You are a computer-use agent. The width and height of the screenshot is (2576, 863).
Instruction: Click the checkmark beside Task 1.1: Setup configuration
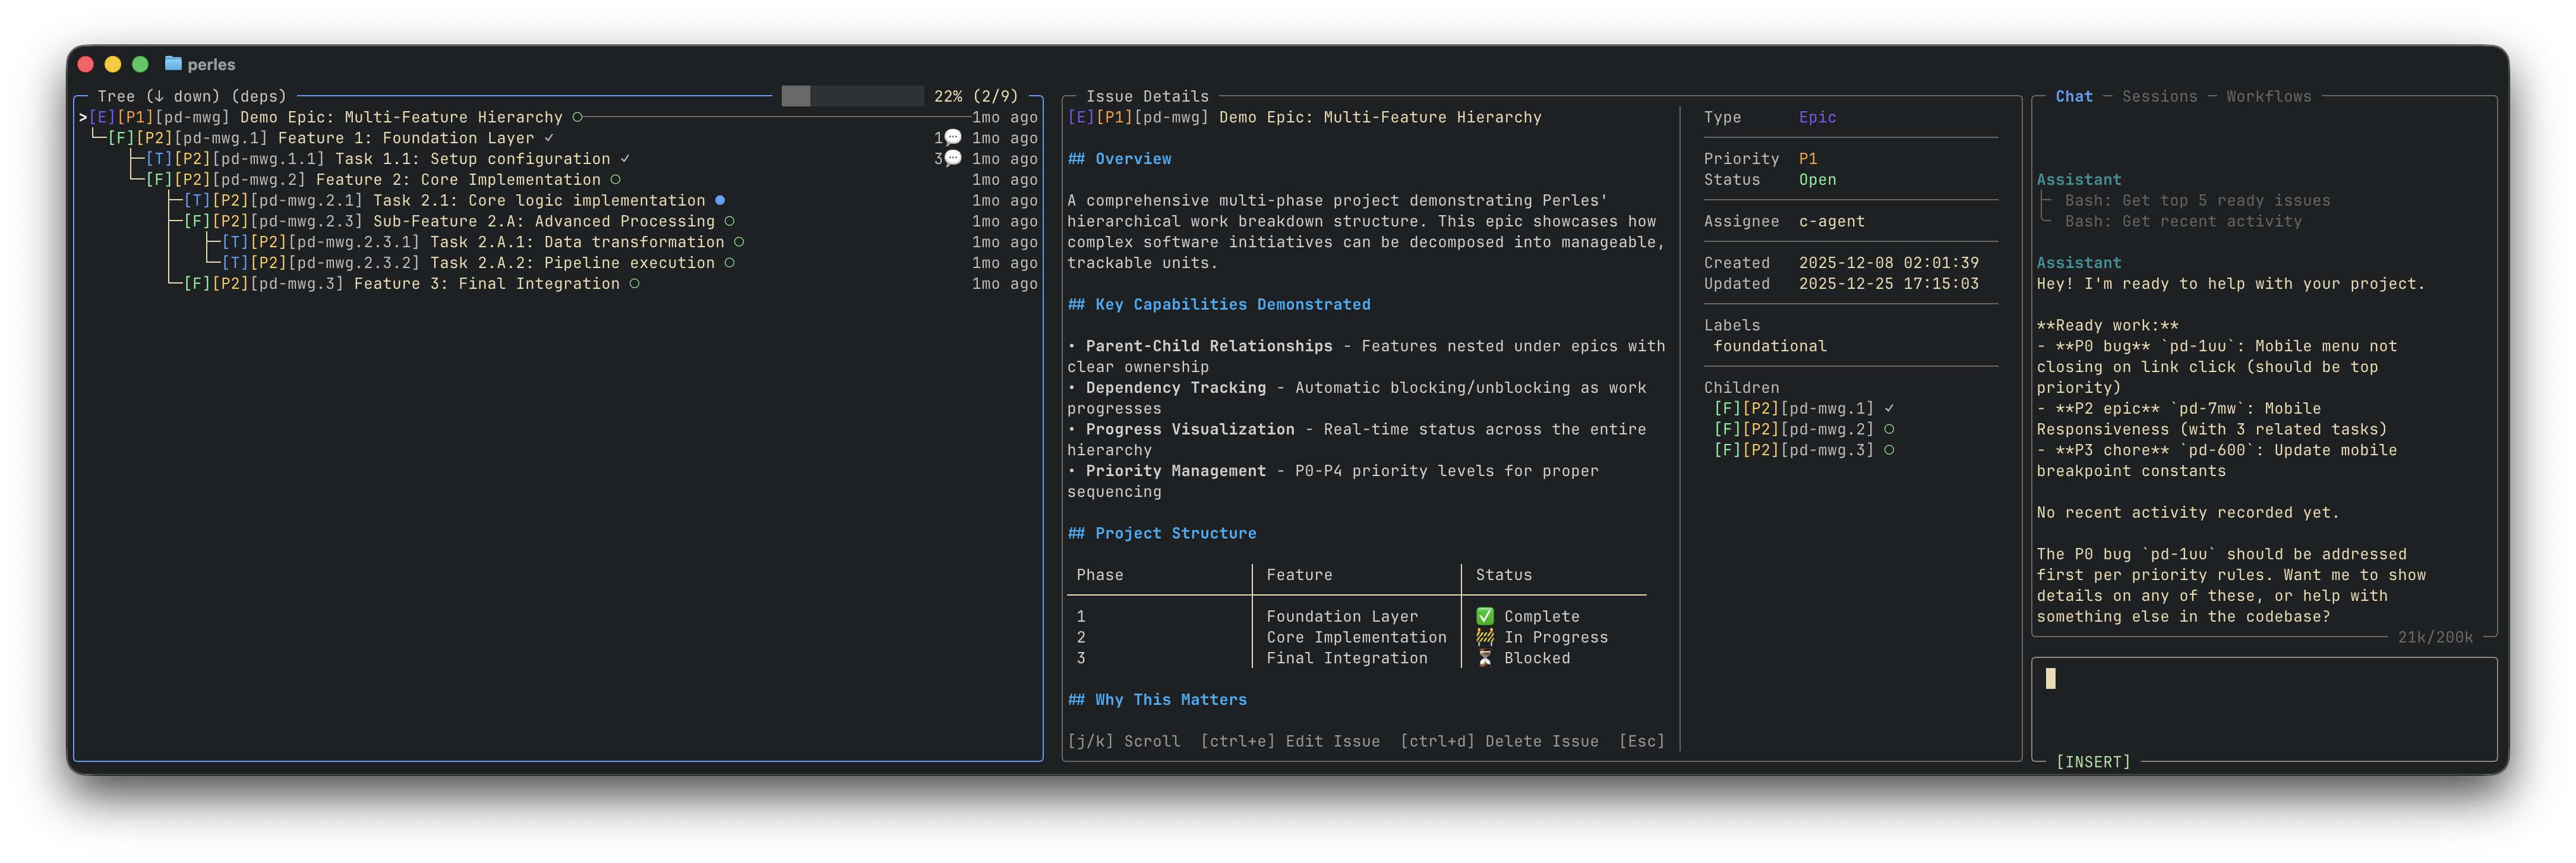click(625, 159)
